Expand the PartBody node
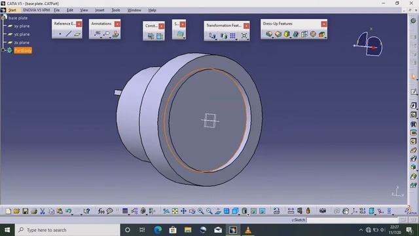The height and width of the screenshot is (236, 419). click(3, 50)
